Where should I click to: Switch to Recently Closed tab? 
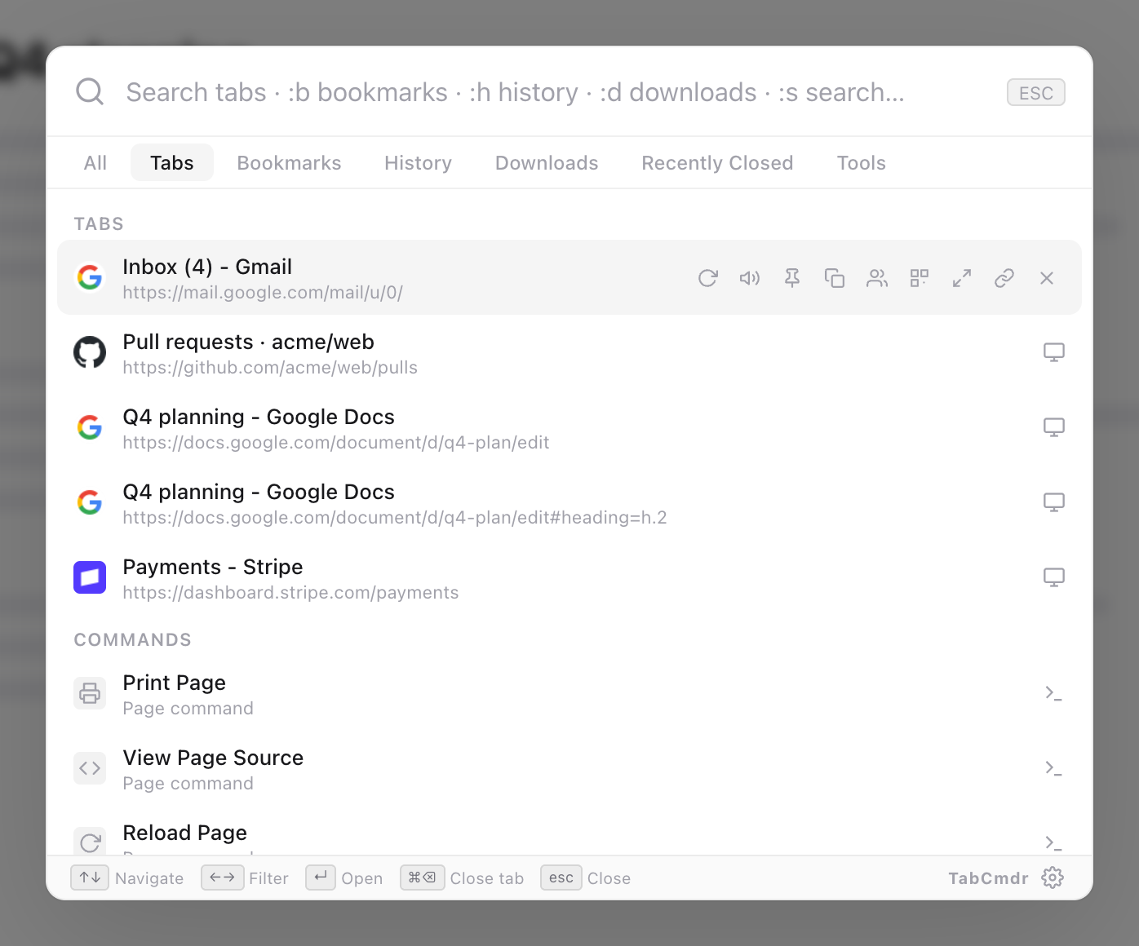coord(717,163)
